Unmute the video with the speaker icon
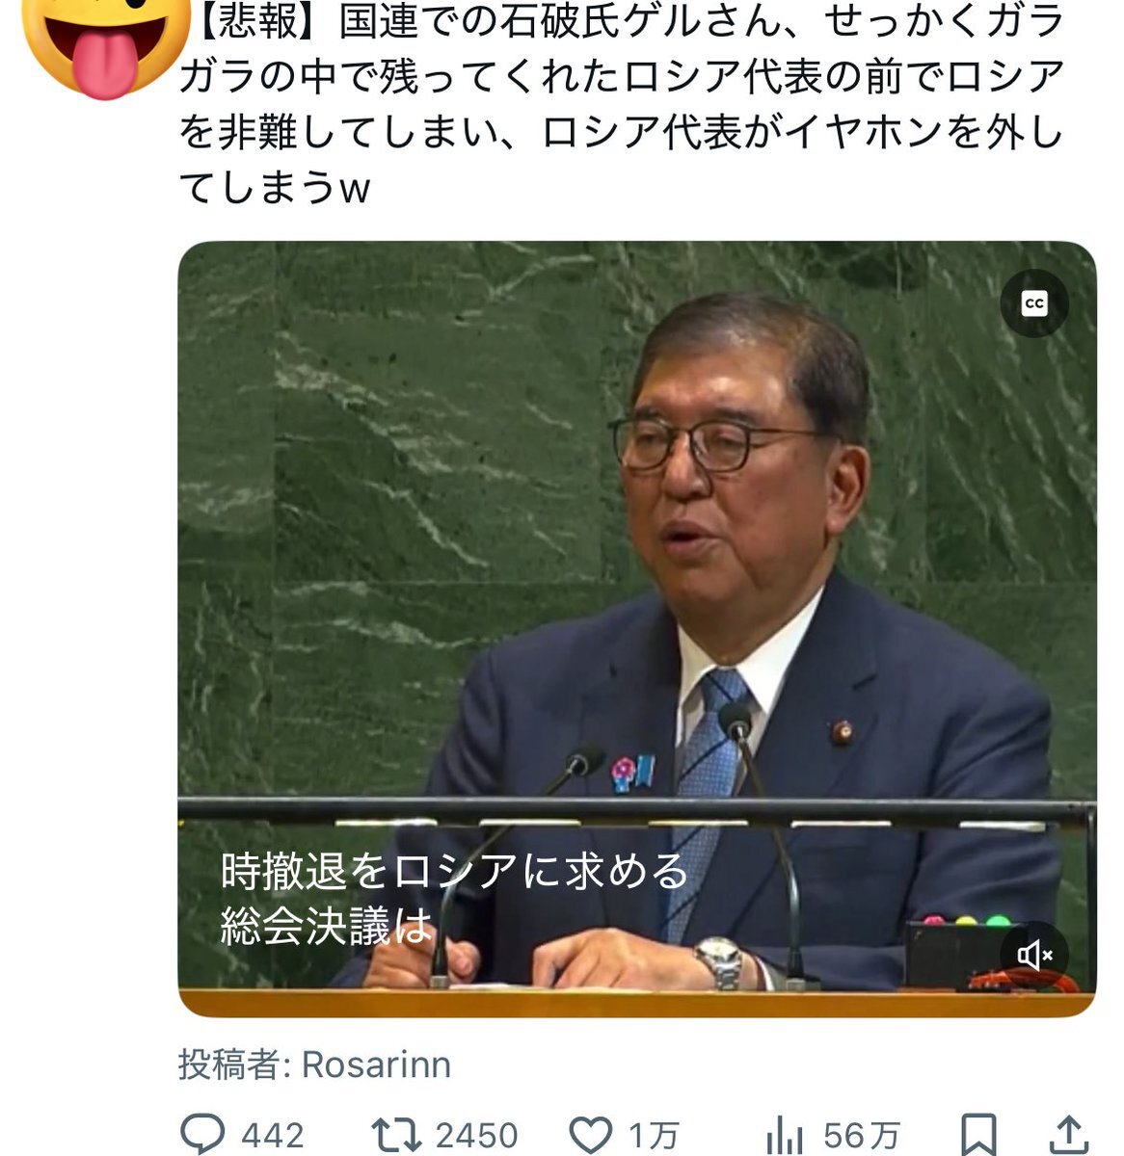 pos(1033,955)
